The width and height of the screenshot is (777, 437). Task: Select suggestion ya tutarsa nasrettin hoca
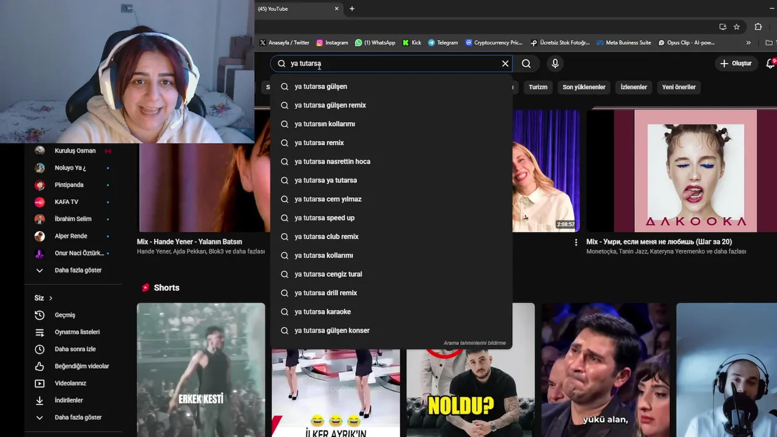(391, 161)
